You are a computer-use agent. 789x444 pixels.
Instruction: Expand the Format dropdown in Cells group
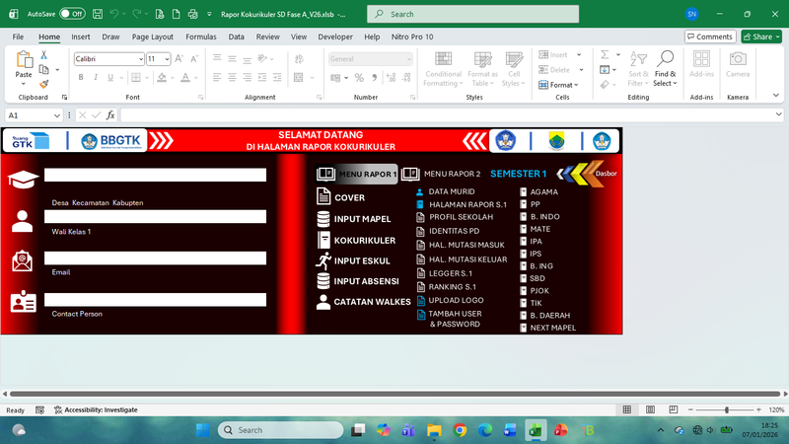coord(562,85)
